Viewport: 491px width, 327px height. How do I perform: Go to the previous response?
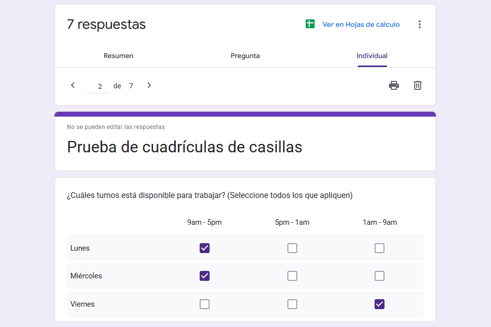tap(73, 85)
